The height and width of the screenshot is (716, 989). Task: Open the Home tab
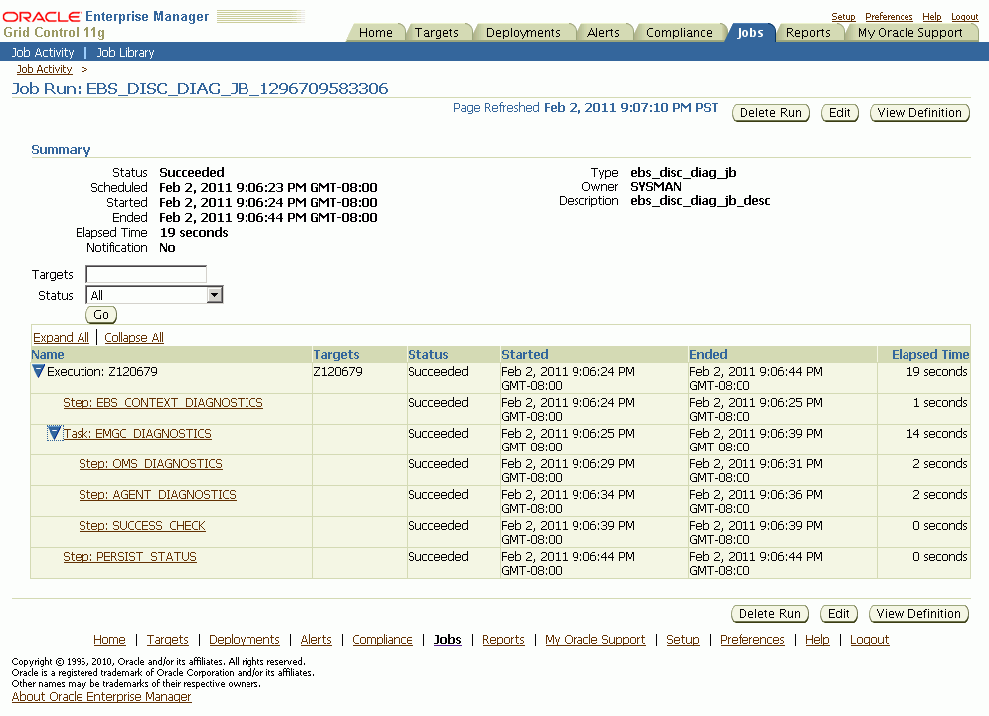(x=376, y=32)
